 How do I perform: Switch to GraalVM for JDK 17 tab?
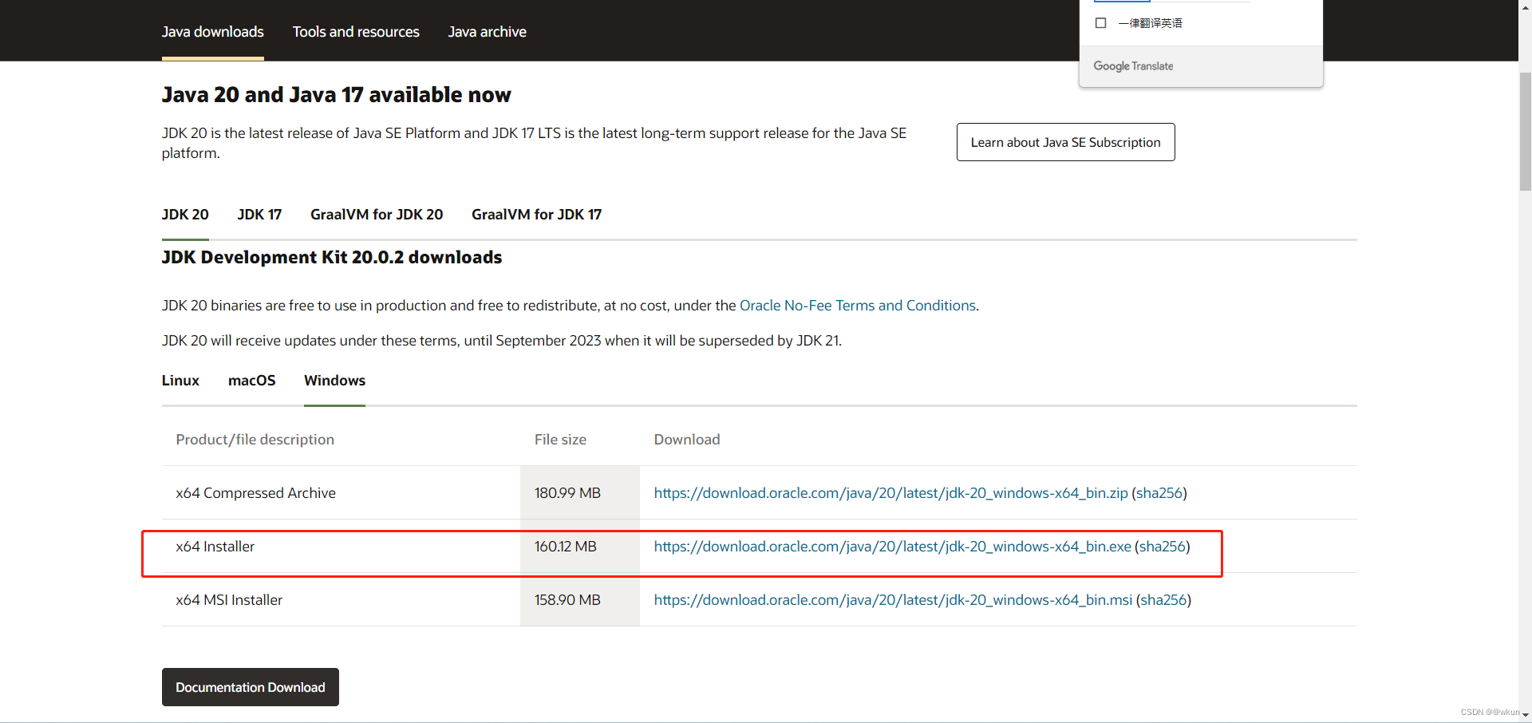(536, 215)
